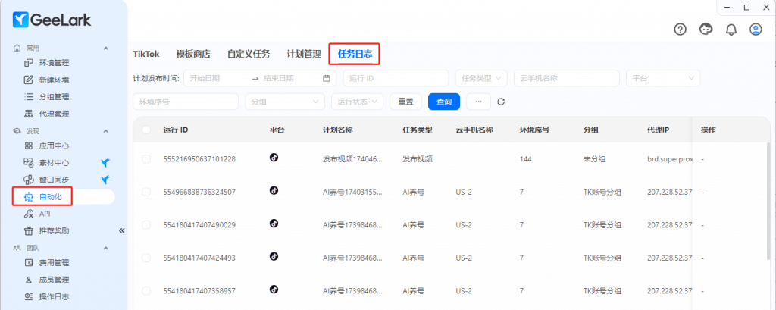Click the calendar icon in date range field
The width and height of the screenshot is (776, 310).
coord(327,78)
